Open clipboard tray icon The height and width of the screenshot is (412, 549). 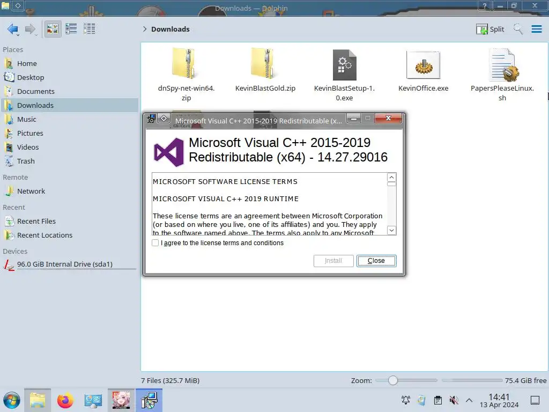pos(437,400)
